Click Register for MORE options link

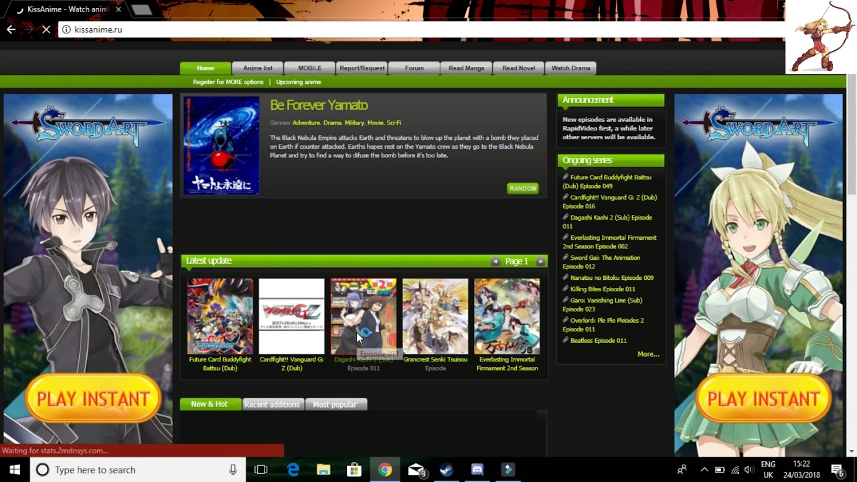(228, 82)
